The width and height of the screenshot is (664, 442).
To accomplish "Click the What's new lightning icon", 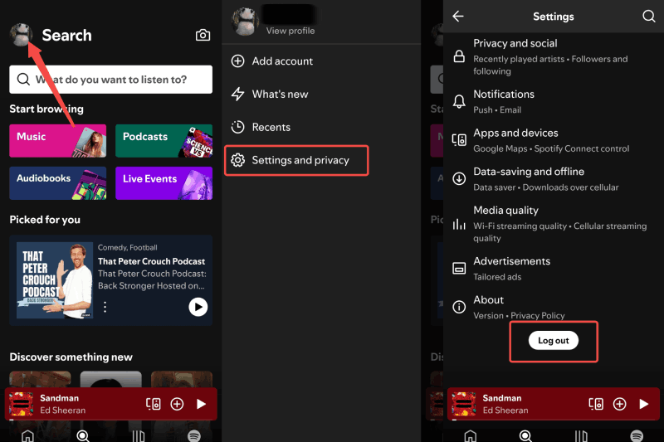I will [237, 95].
